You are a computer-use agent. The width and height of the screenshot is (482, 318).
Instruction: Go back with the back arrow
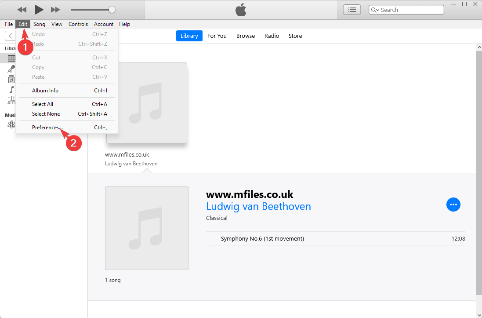click(x=10, y=36)
